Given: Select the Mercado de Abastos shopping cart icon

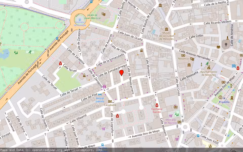Looking at the screenshot, I should point(171,116).
